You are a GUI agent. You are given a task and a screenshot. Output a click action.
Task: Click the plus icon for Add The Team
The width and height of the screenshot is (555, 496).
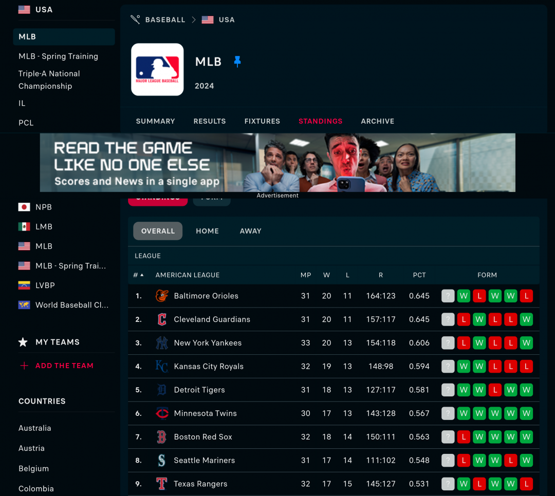(24, 366)
